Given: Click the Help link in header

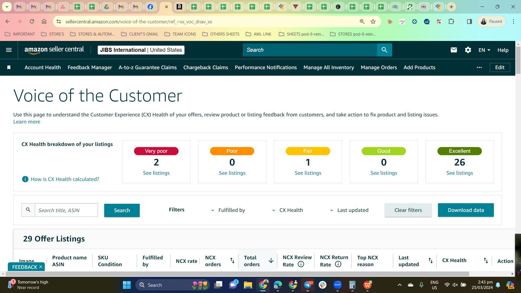Looking at the screenshot, I should click(503, 50).
